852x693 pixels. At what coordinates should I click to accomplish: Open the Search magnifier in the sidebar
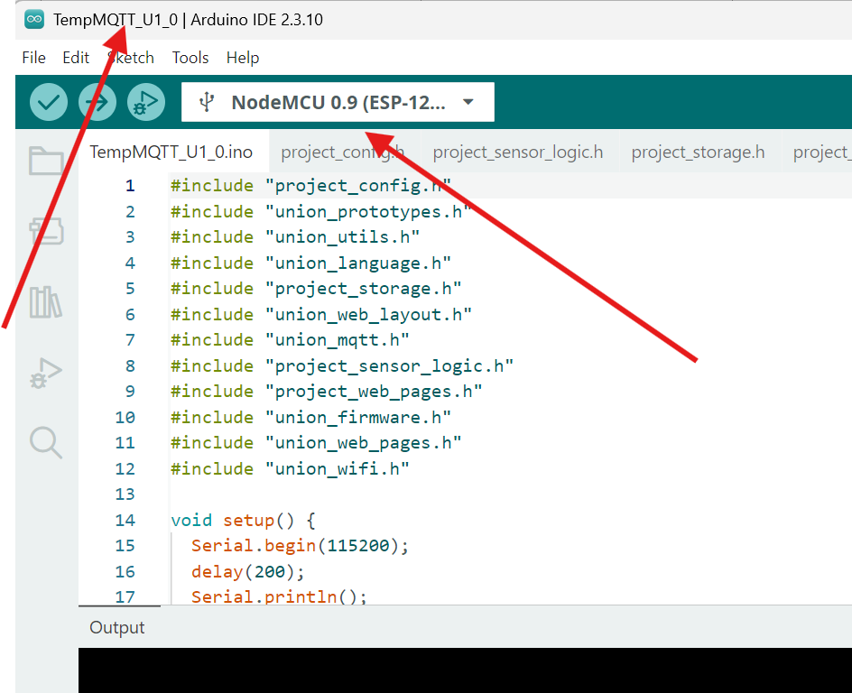click(46, 443)
